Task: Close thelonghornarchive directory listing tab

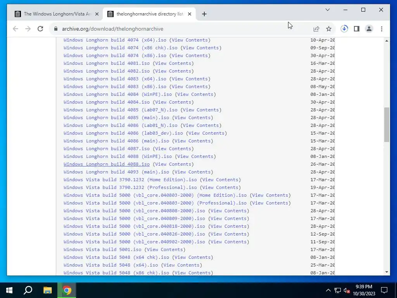Action: (189, 14)
